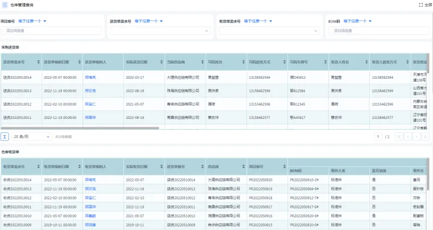This screenshot has height=230, width=433.
Task: Click the page number input showing 1
Action: 378,136
